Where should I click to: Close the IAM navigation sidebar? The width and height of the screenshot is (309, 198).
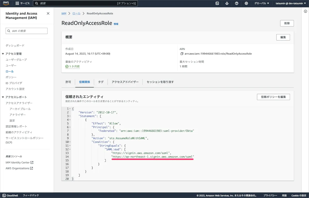48,13
